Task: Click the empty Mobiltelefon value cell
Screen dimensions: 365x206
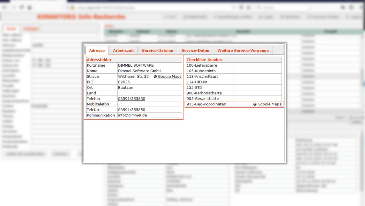Action: pos(149,104)
